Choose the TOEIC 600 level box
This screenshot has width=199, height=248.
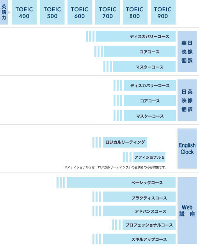(x=80, y=12)
